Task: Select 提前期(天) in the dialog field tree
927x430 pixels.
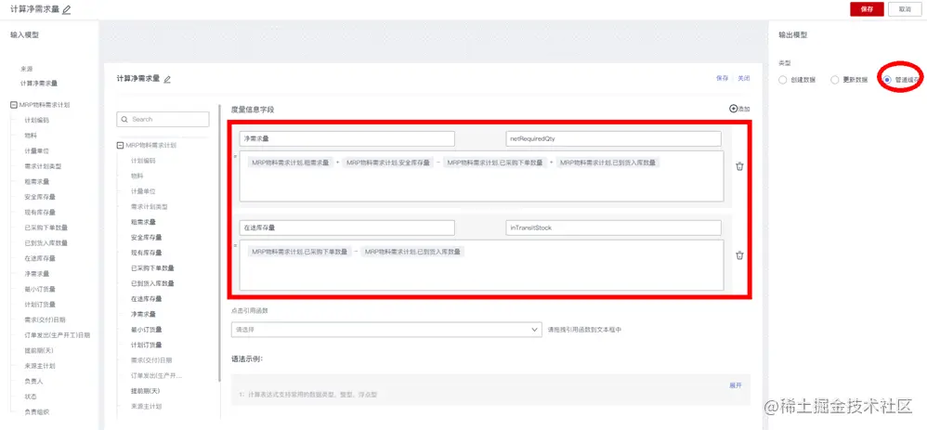Action: coord(145,391)
